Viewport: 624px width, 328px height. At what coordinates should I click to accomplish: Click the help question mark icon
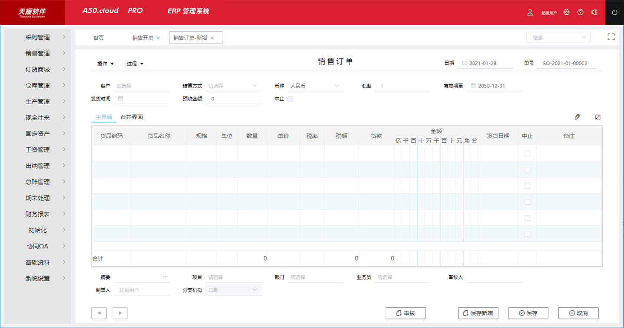click(580, 13)
